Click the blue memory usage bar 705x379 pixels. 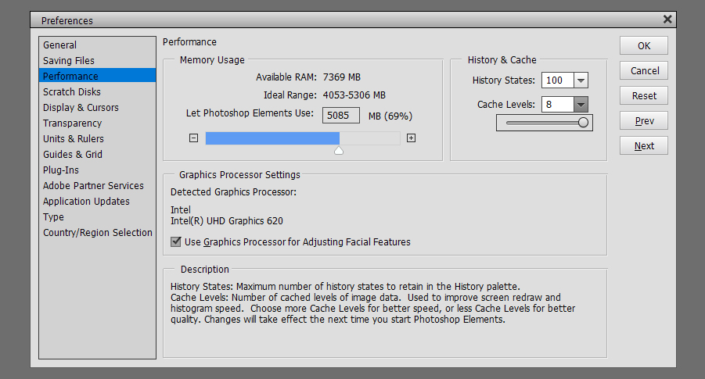click(x=272, y=138)
